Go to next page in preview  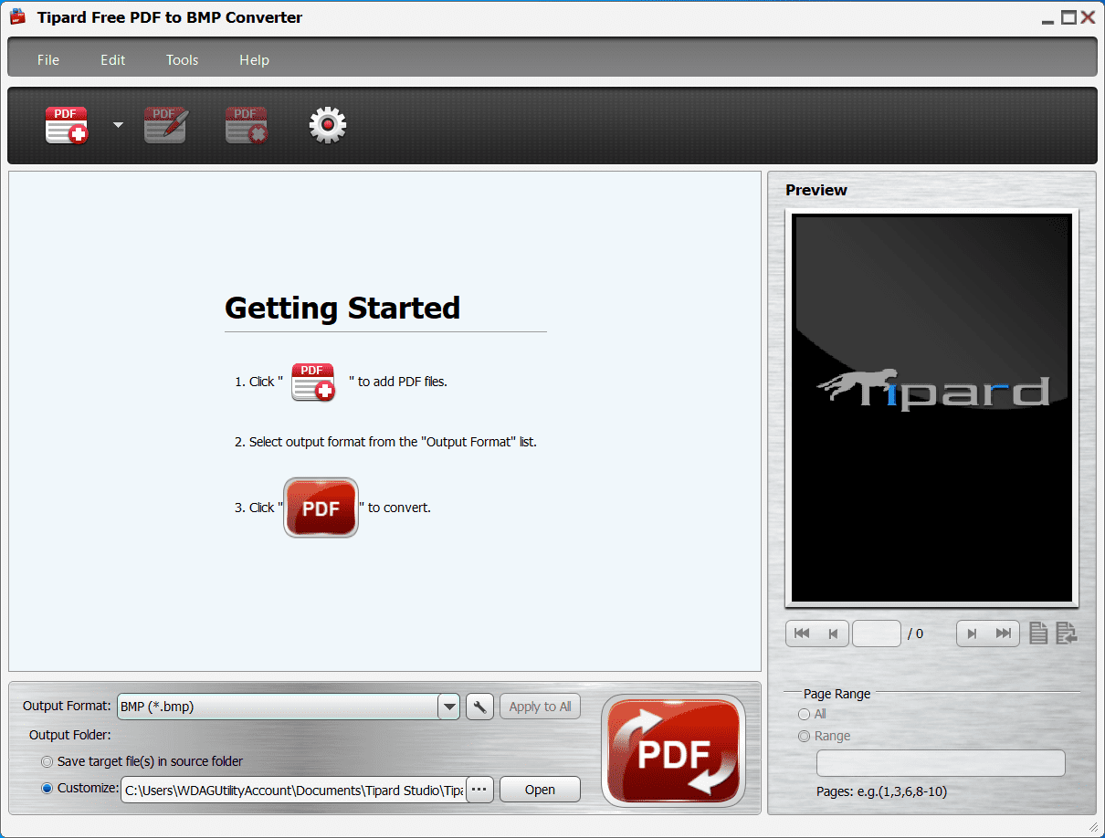[x=973, y=634]
